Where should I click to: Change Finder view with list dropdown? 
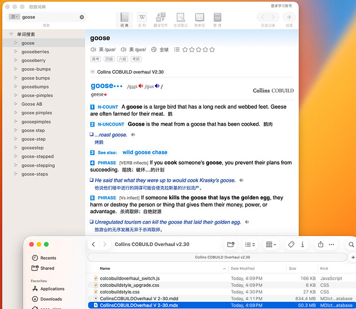pos(250,245)
